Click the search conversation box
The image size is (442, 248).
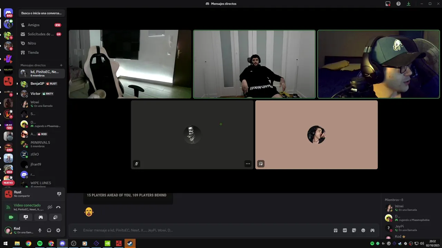[41, 13]
